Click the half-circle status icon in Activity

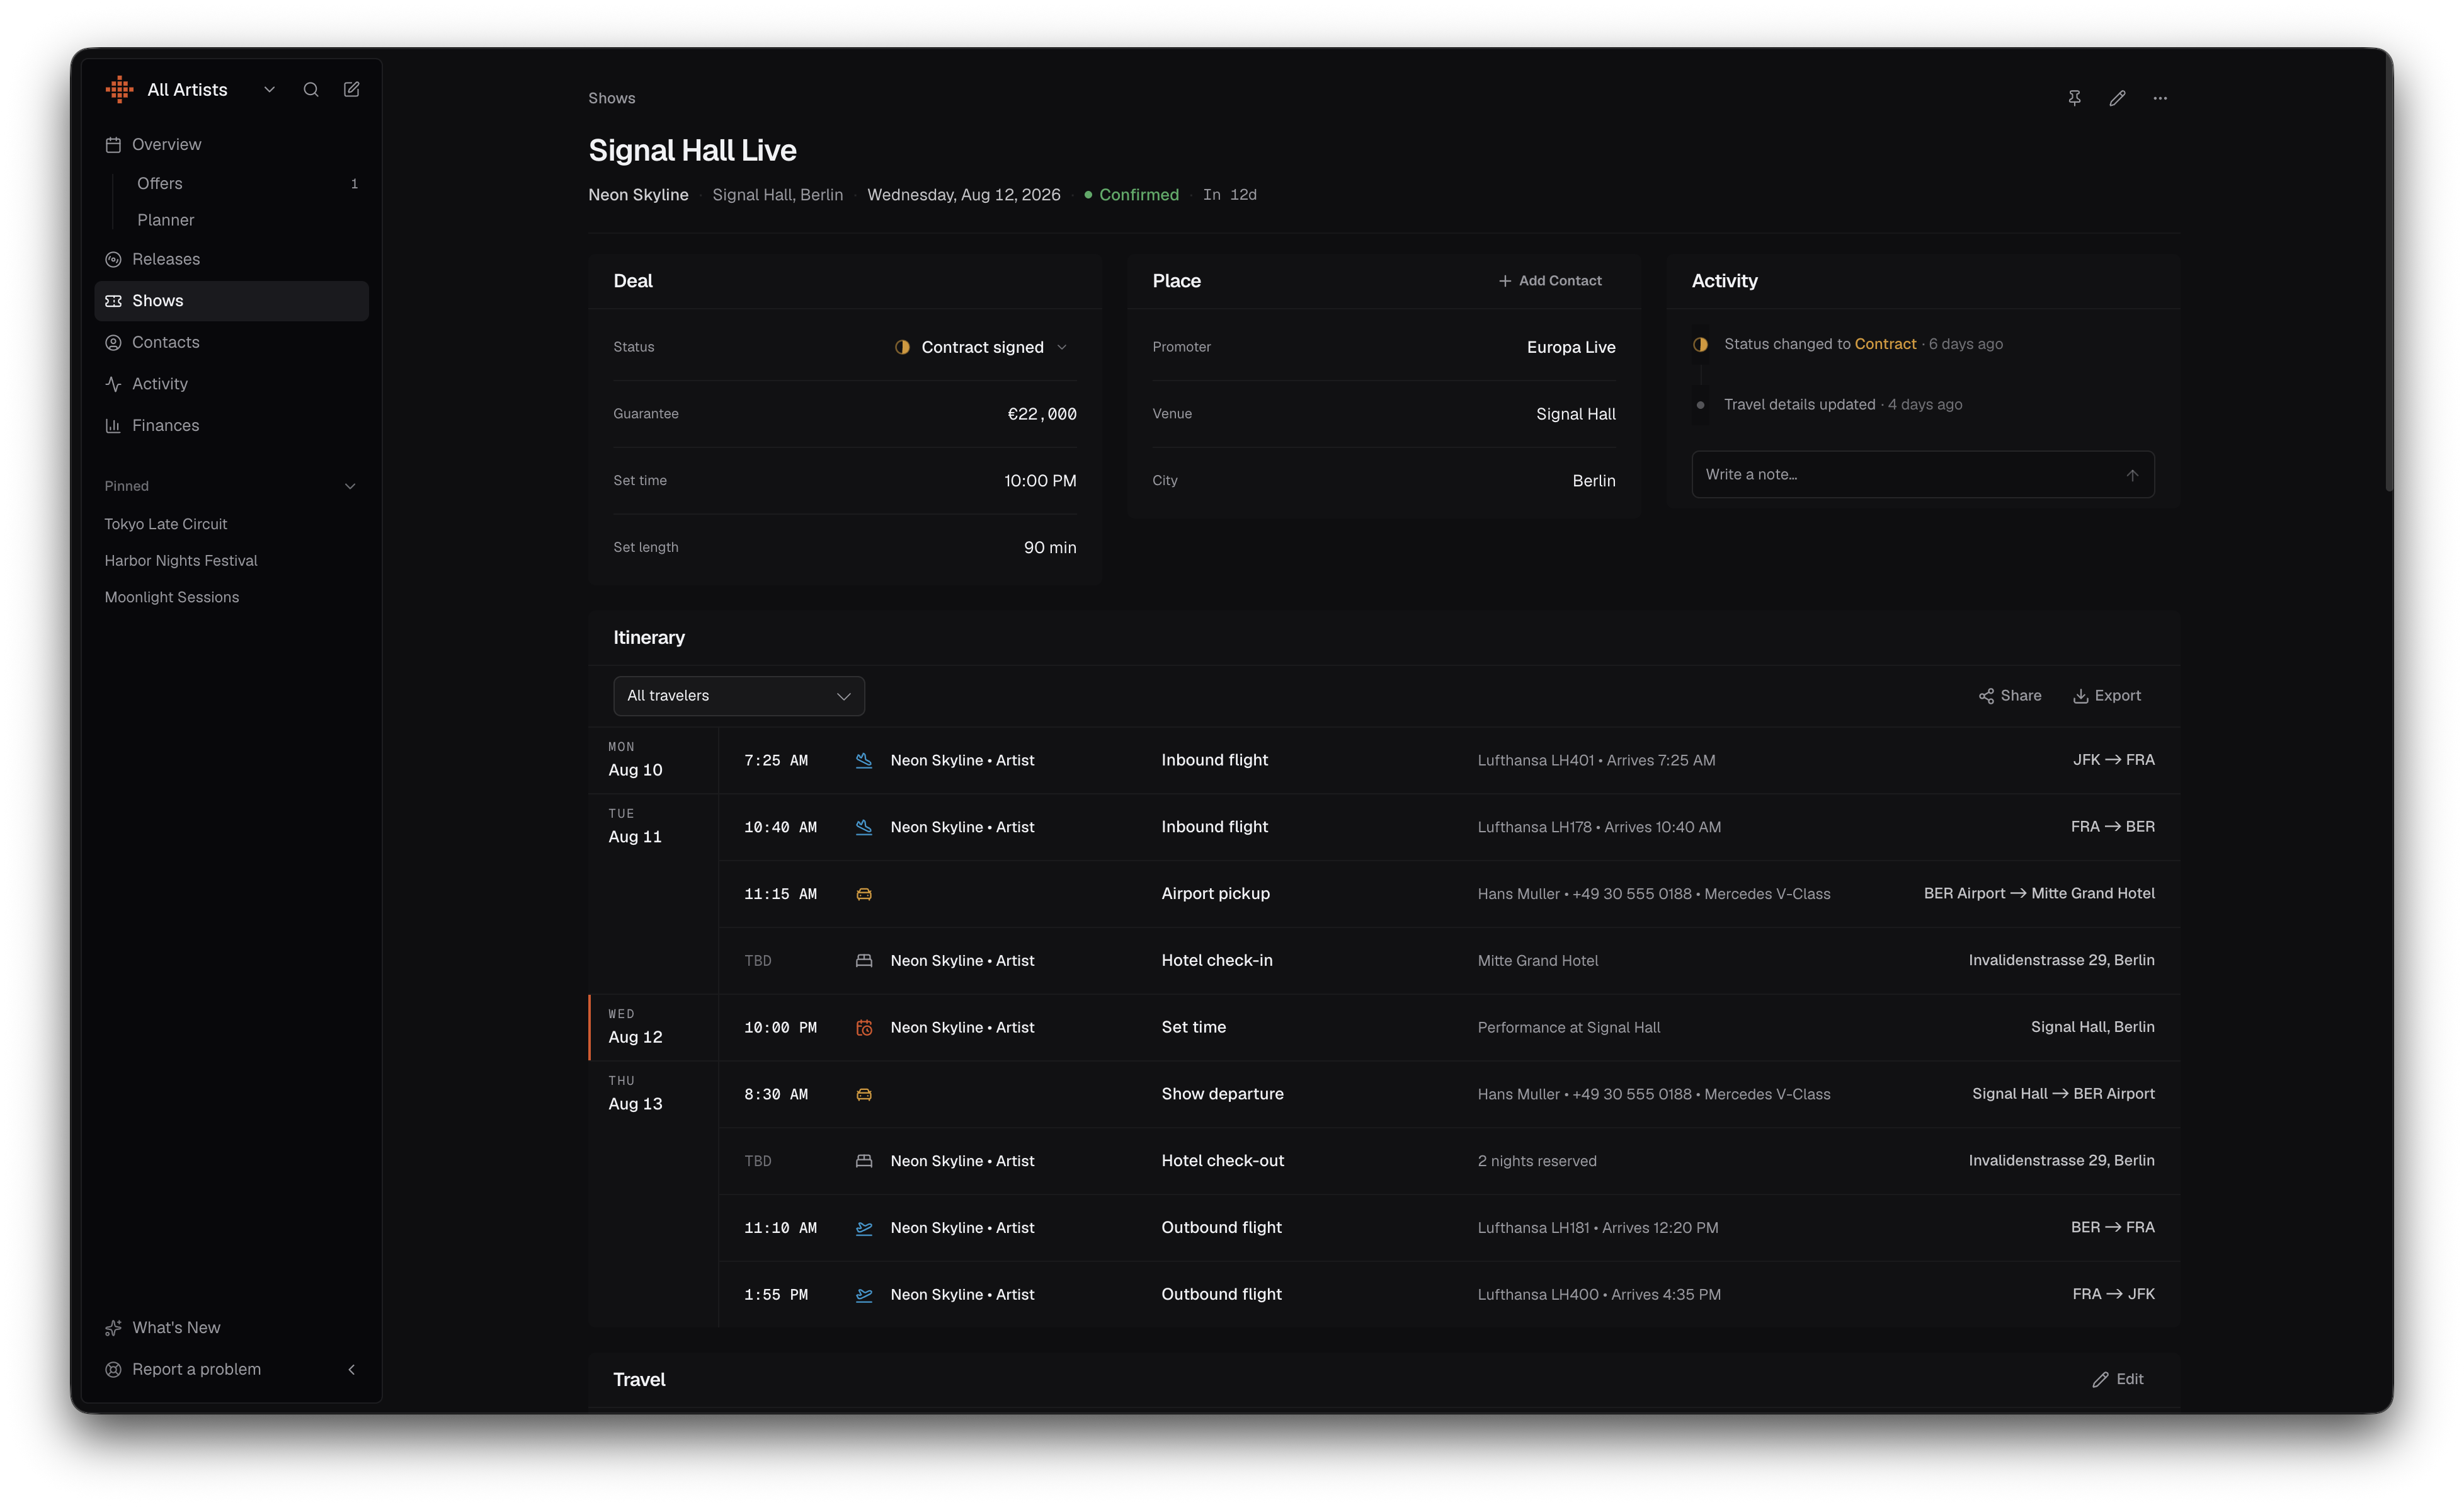coord(1700,345)
